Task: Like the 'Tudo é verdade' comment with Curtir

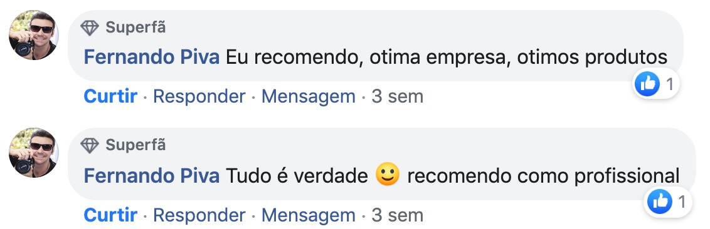Action: point(110,215)
